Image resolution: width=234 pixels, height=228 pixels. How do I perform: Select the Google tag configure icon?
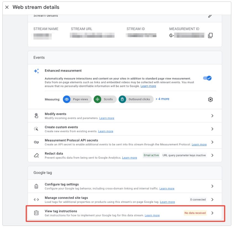click(36, 186)
